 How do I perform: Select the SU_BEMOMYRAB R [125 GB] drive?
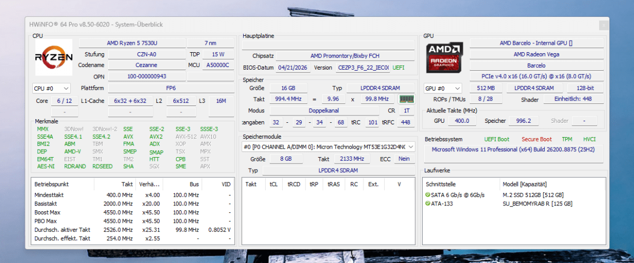(x=514, y=203)
